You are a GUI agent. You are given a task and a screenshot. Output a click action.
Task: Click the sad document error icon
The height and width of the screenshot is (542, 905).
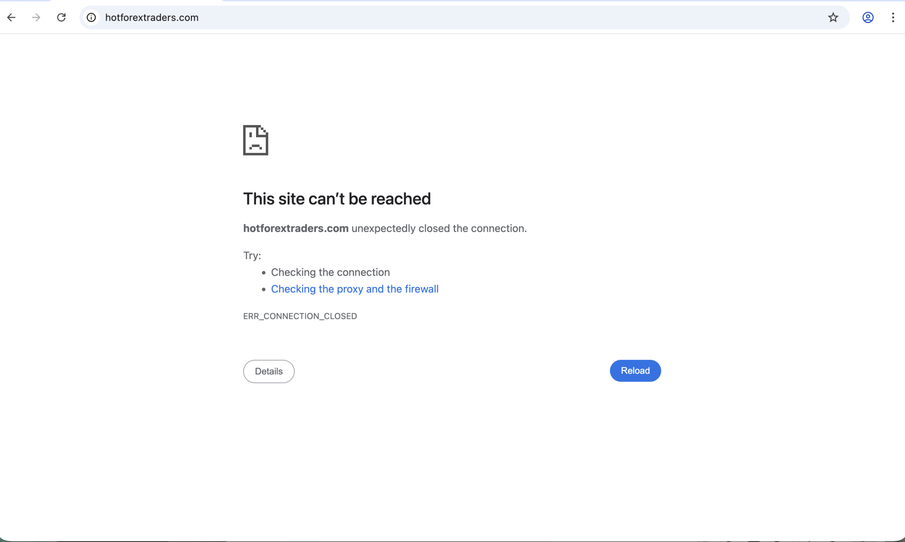click(256, 140)
